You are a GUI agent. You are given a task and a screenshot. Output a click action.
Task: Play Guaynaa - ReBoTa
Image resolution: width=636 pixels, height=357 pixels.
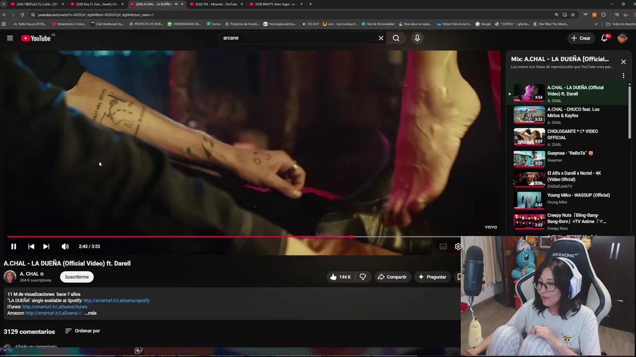pyautogui.click(x=566, y=158)
